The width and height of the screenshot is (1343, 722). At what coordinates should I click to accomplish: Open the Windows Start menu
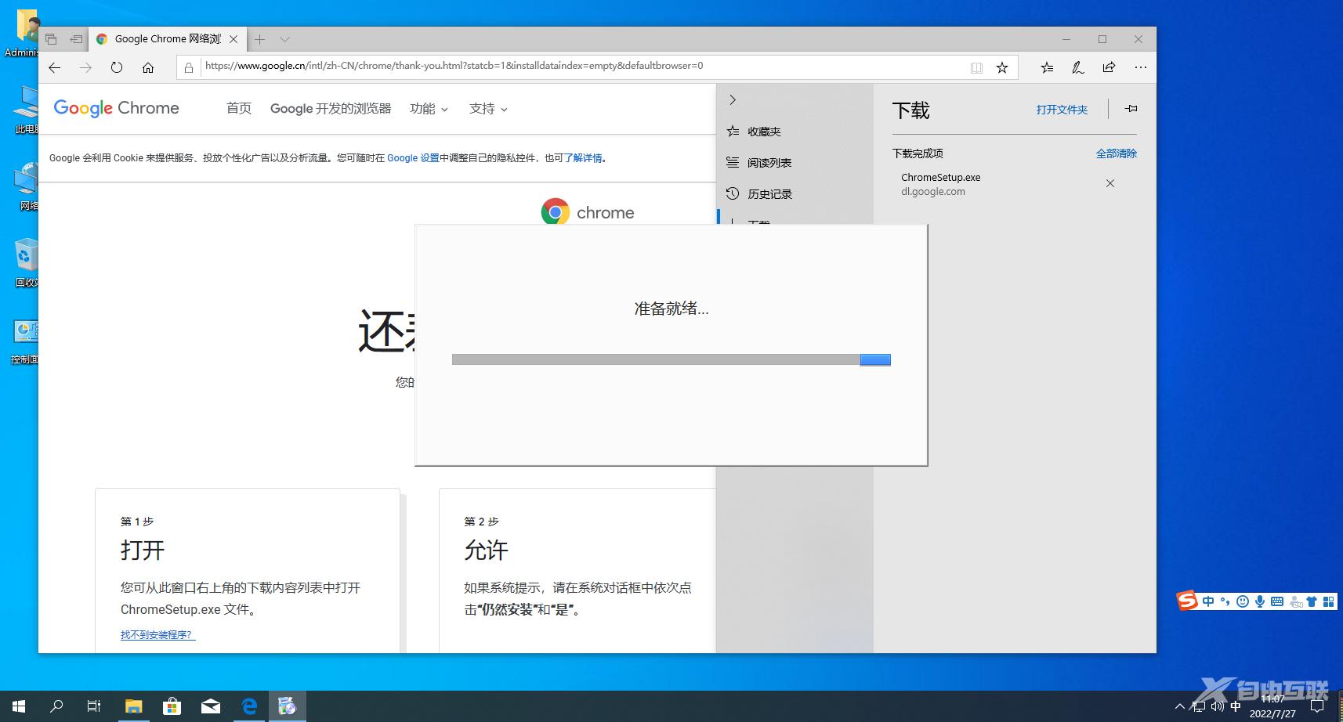coord(19,706)
